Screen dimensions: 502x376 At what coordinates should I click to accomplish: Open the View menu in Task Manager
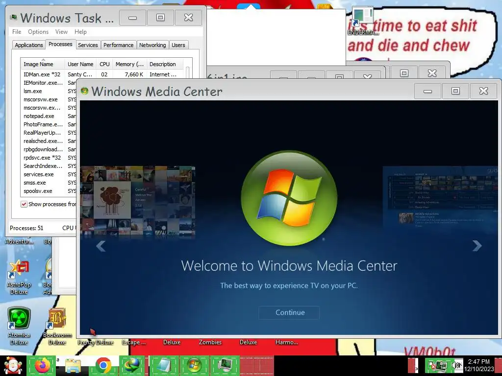pos(61,32)
